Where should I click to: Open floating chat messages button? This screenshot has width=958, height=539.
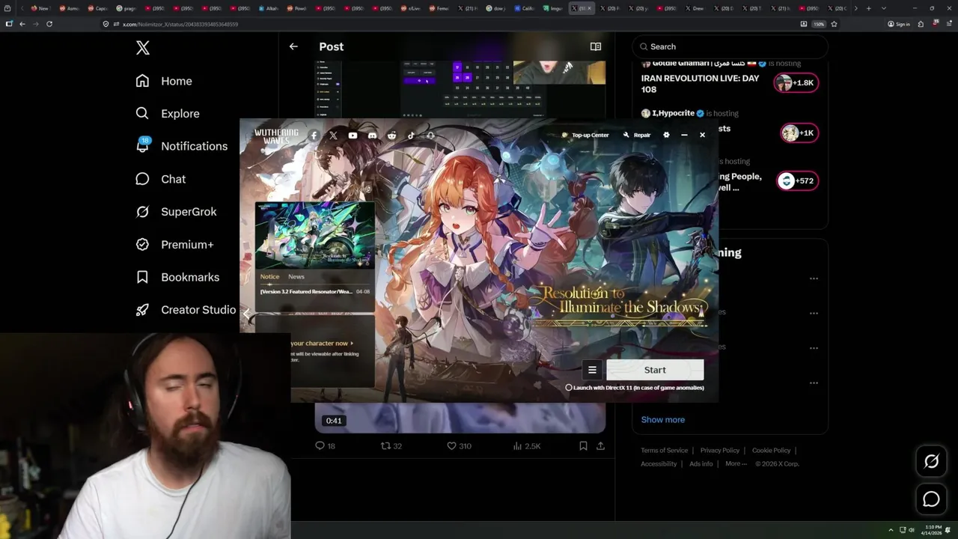(x=931, y=499)
